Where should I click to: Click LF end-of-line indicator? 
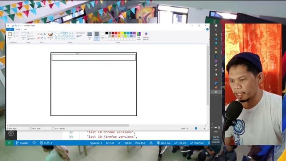[x=119, y=143]
